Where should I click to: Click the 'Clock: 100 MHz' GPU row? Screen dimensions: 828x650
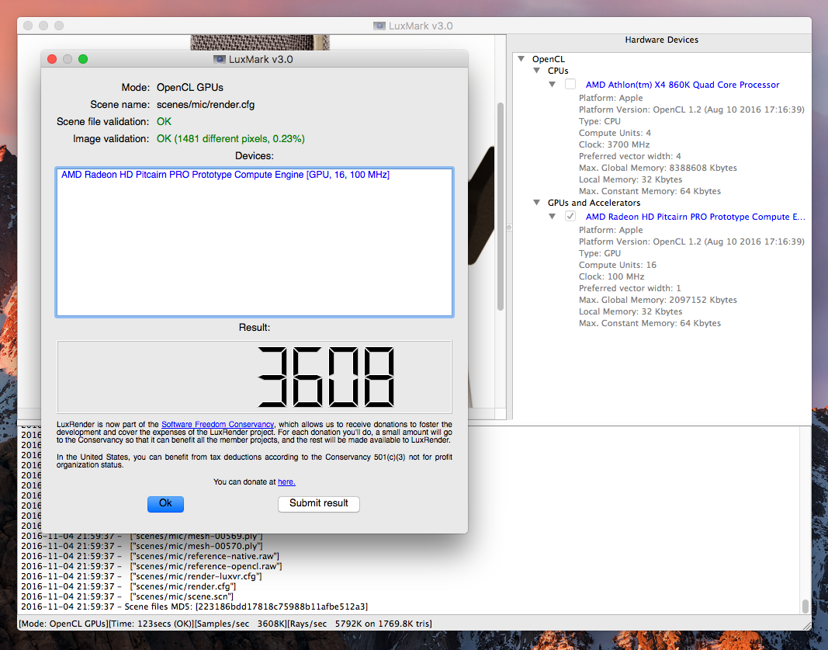point(611,277)
